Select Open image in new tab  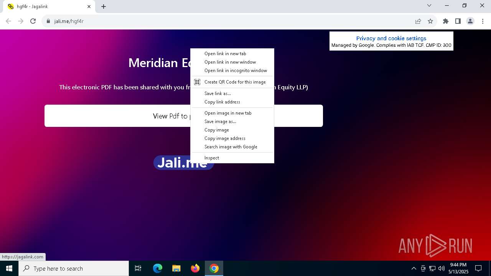232,113
